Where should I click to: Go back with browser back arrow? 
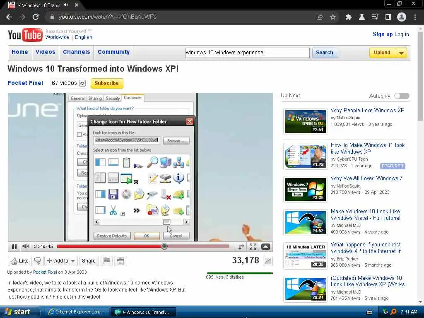click(x=9, y=17)
